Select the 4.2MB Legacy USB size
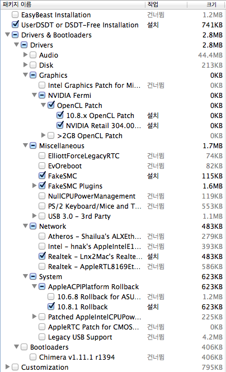 point(213,337)
